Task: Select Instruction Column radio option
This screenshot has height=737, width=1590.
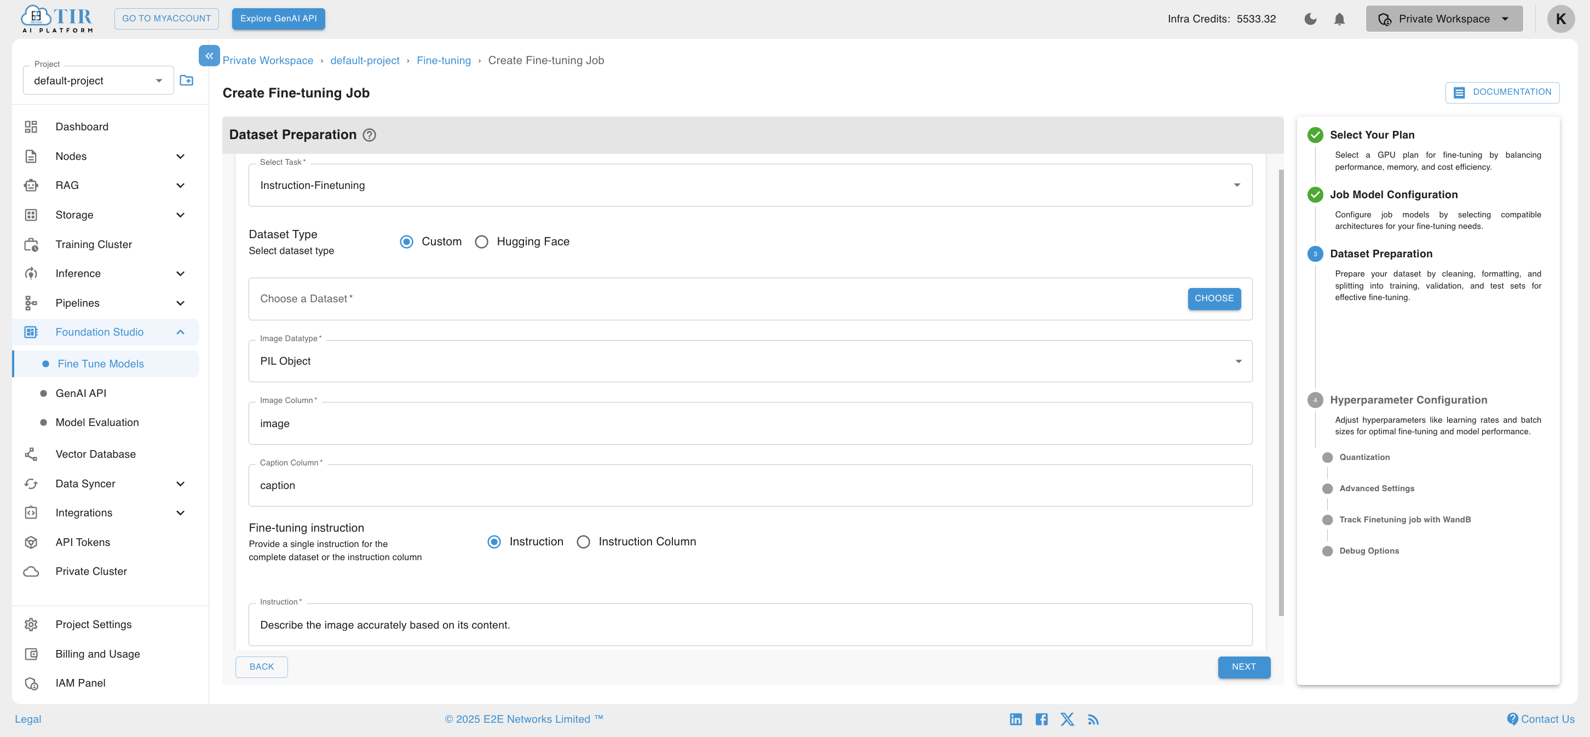Action: tap(583, 542)
